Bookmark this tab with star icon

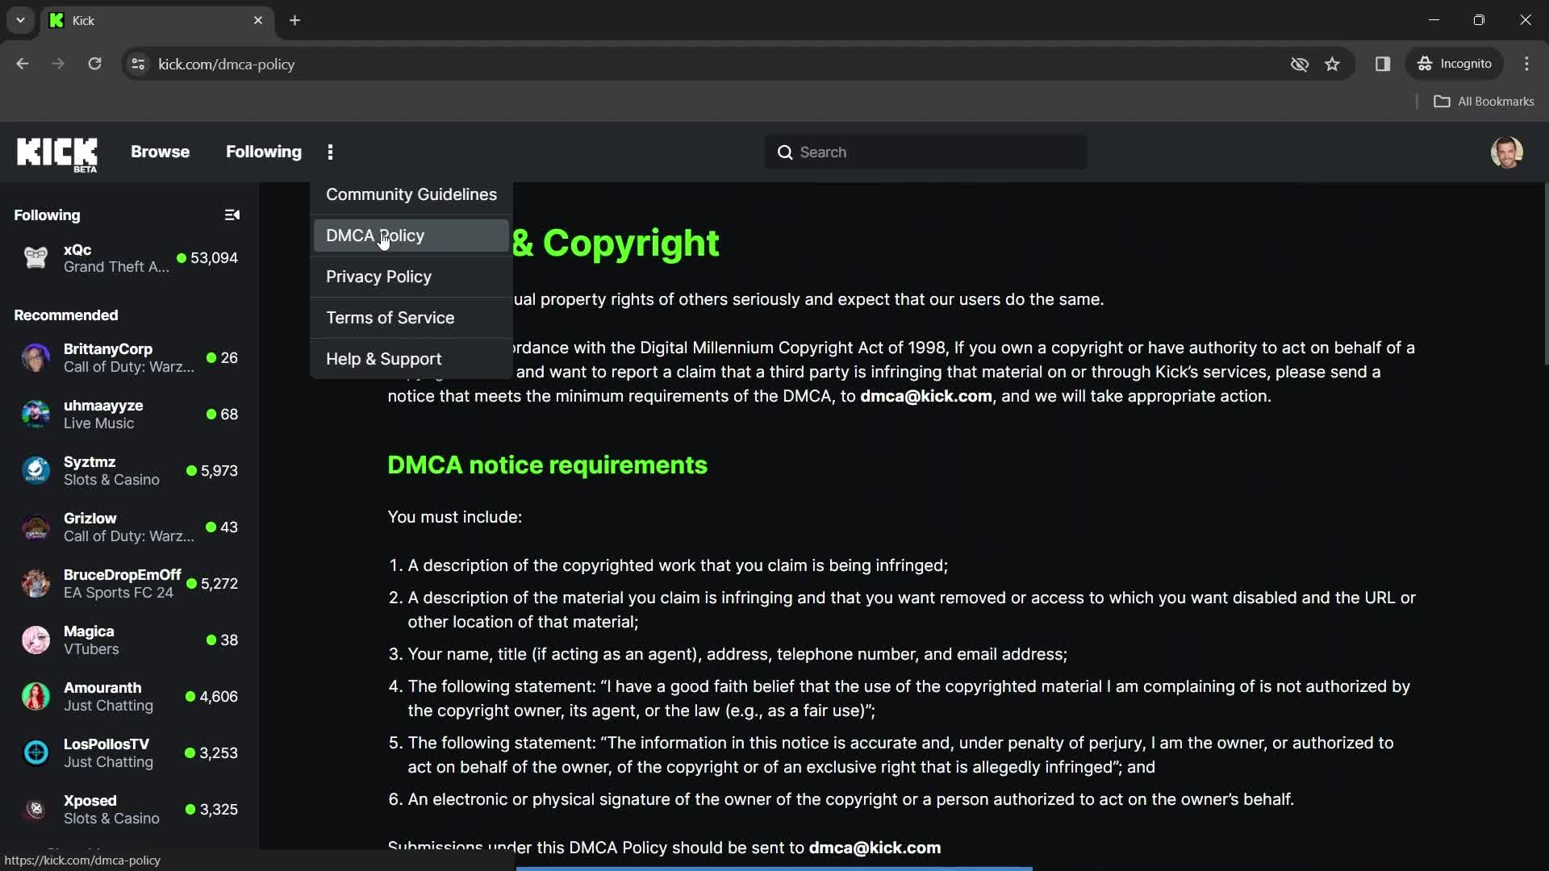(x=1332, y=64)
